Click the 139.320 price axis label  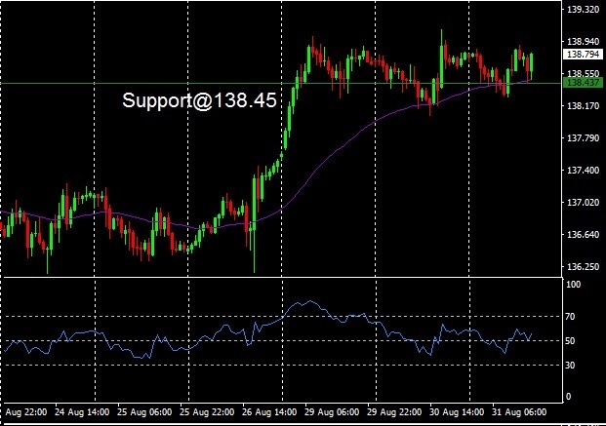(x=583, y=10)
